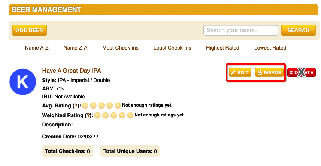Click the Total Unique Users badge
Image resolution: width=321 pixels, height=166 pixels.
coord(130,151)
